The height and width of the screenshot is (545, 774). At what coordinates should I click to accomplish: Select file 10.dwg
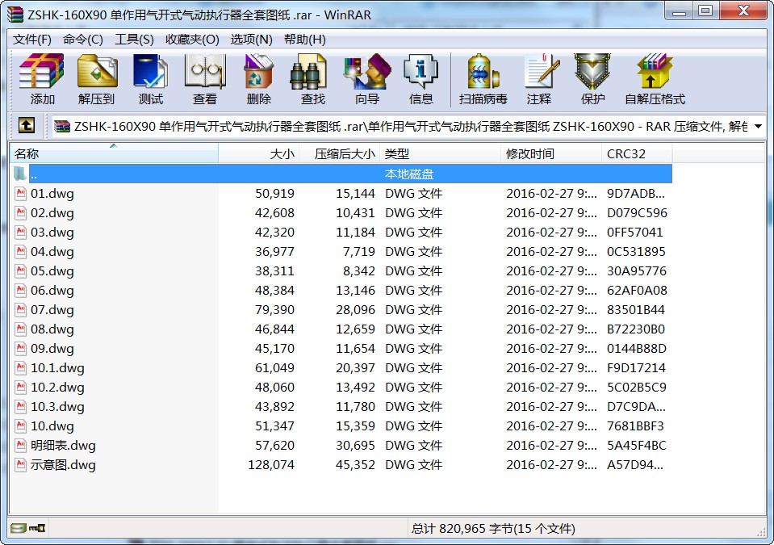52,426
